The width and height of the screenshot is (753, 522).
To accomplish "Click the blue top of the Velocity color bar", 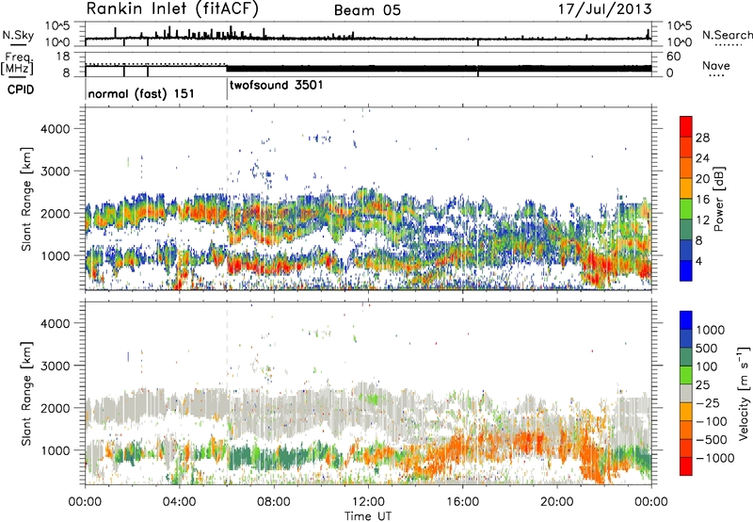I will [x=686, y=320].
